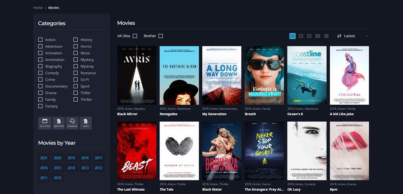Viewport: 403px width, 194px height.
Task: Check the Action category checkbox
Action: tap(40, 40)
